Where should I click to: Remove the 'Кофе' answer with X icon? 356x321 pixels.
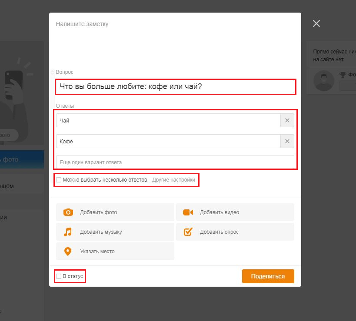pyautogui.click(x=287, y=142)
